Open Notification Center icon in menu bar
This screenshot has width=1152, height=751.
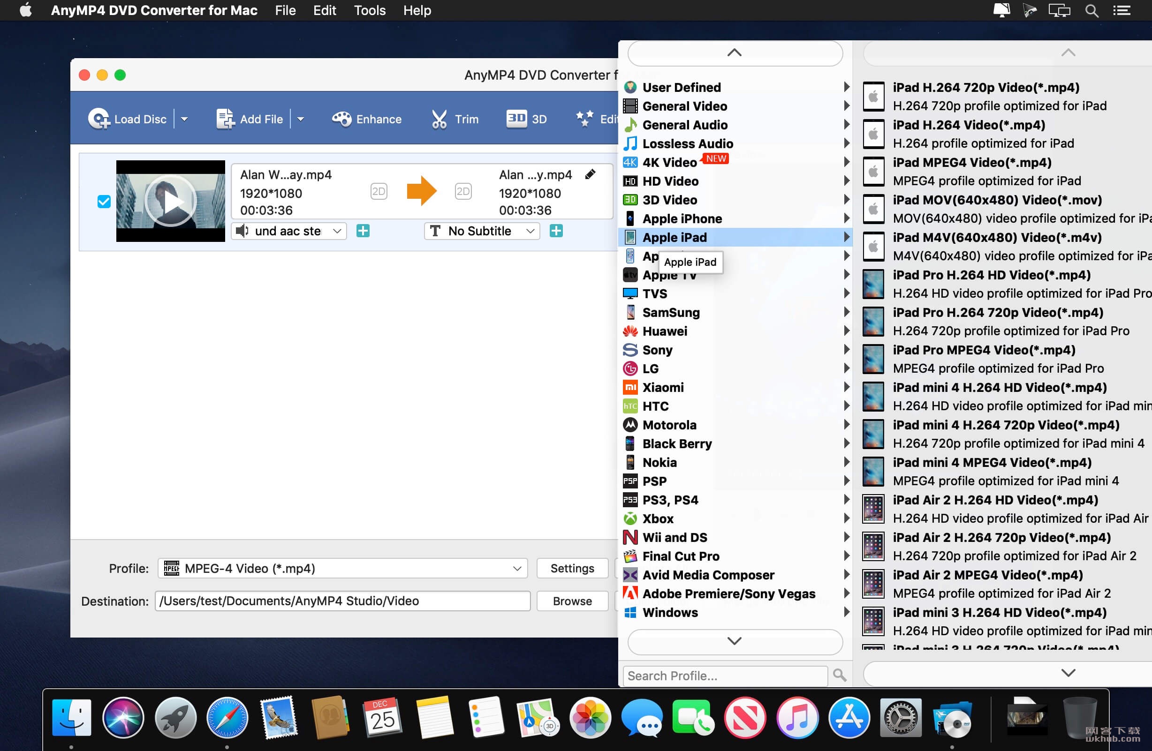(1122, 10)
